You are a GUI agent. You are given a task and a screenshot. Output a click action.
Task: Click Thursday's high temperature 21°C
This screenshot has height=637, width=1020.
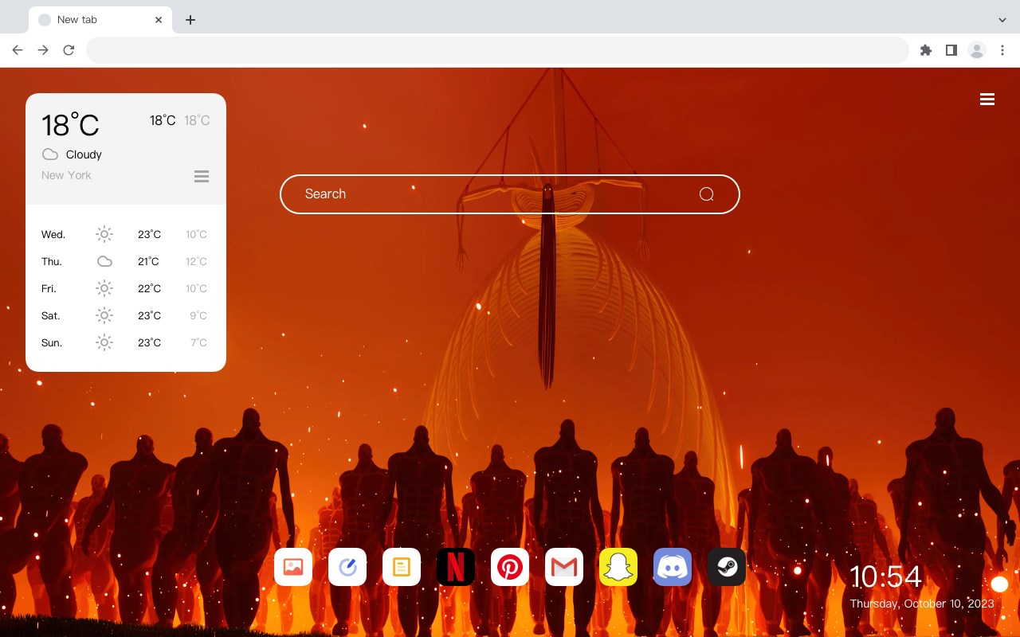pyautogui.click(x=148, y=261)
